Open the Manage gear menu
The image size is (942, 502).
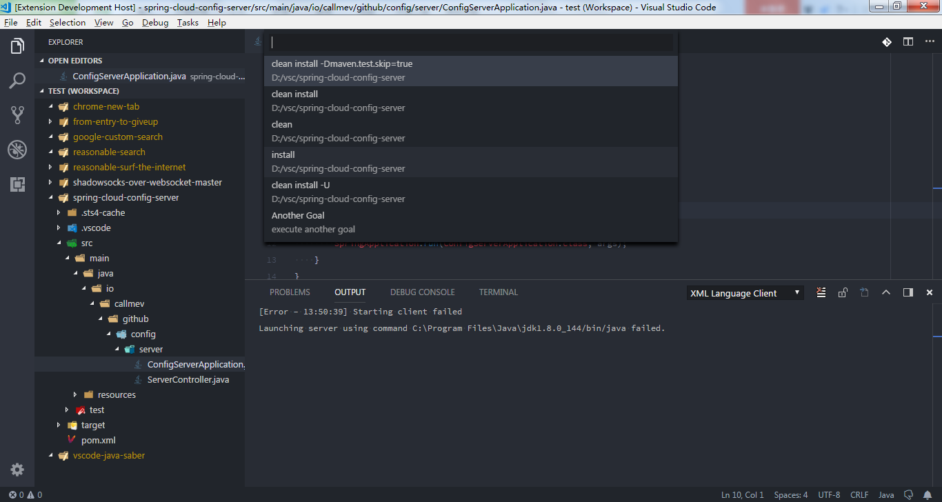click(17, 470)
